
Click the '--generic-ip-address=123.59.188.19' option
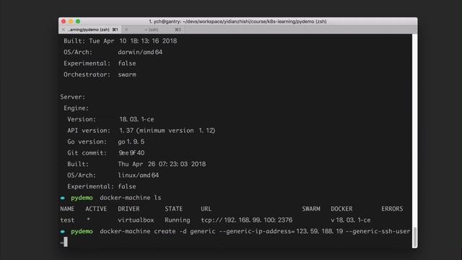tap(281, 231)
